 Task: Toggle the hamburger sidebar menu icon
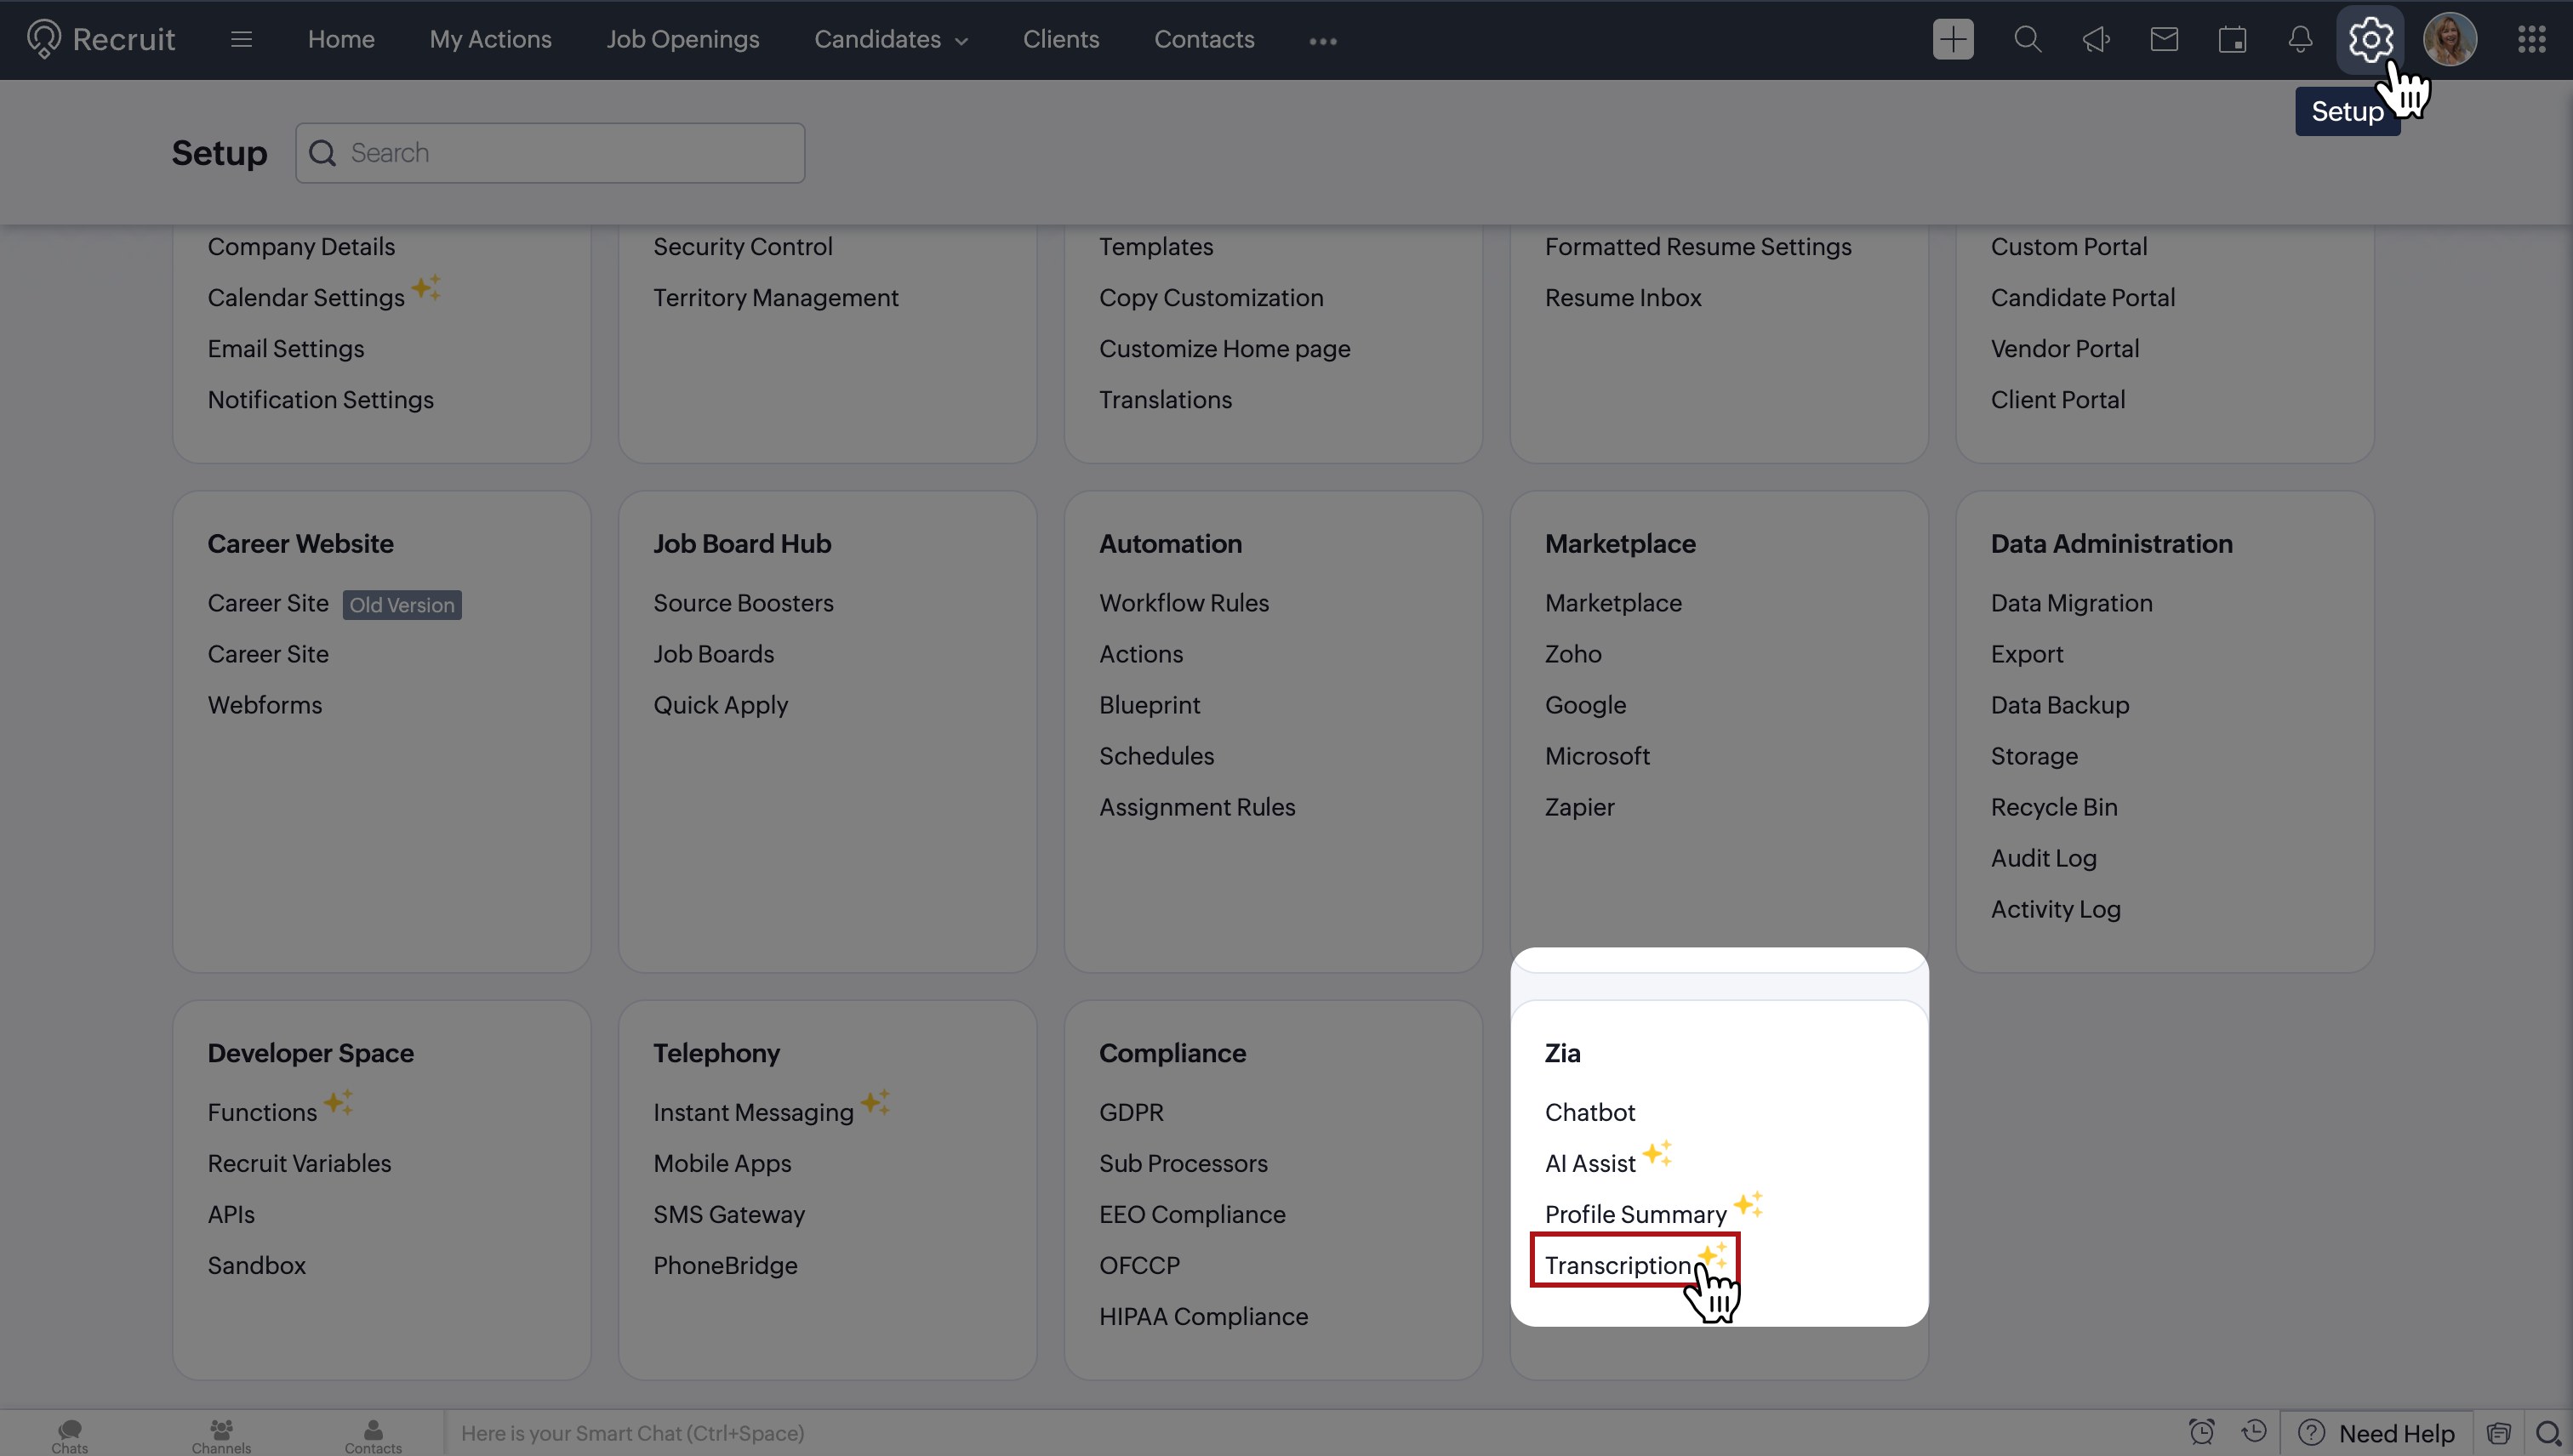(x=241, y=40)
